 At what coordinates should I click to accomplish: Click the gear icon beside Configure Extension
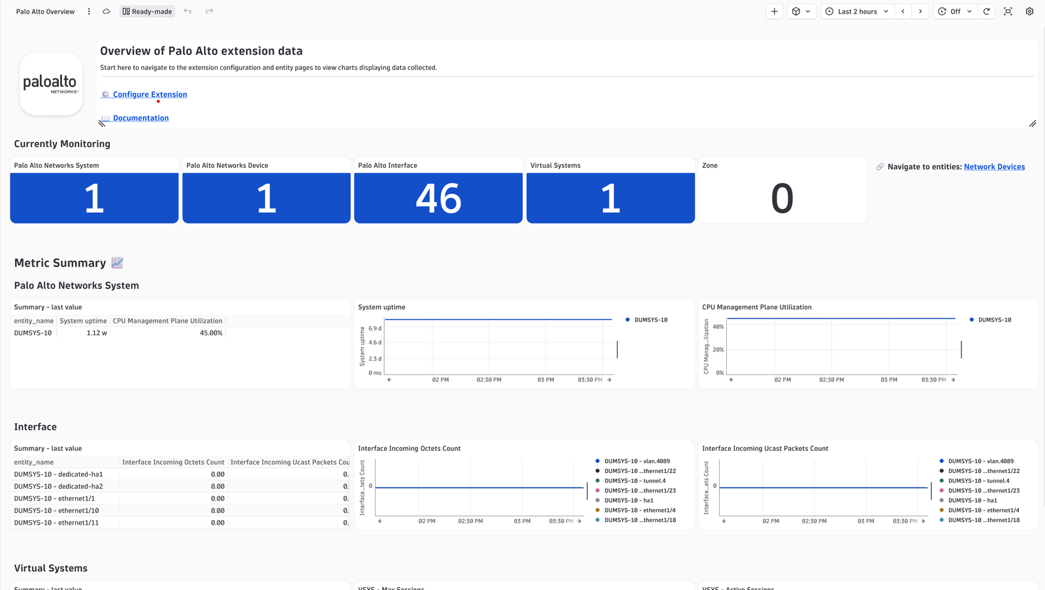[105, 94]
